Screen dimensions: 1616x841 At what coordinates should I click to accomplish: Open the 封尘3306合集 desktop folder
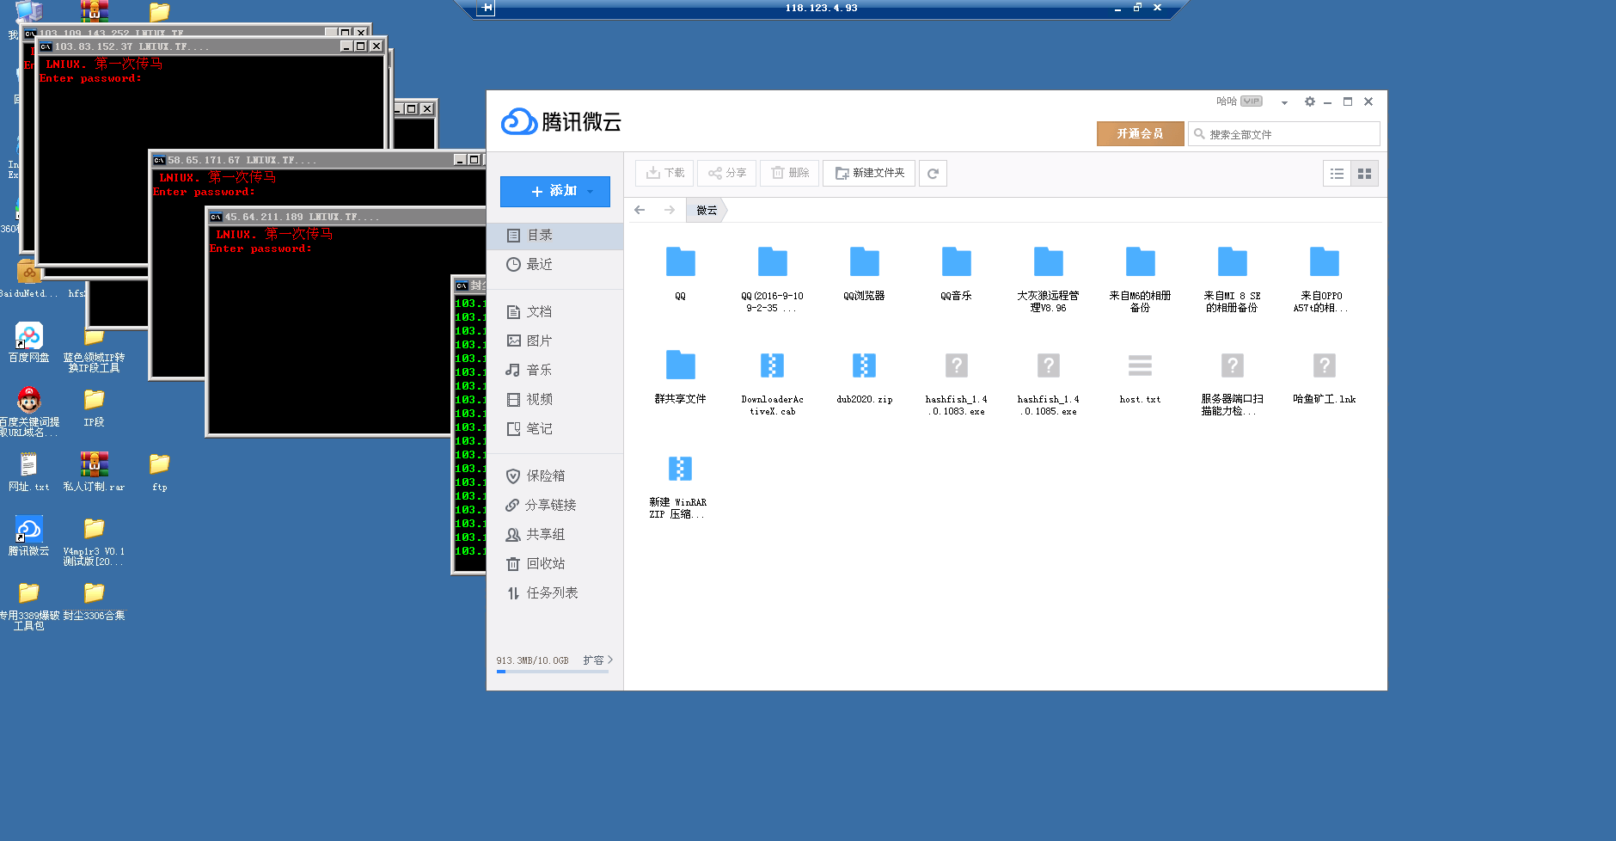94,600
